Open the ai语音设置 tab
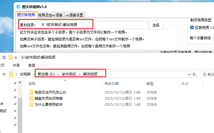214x133 pixels. tap(74, 15)
